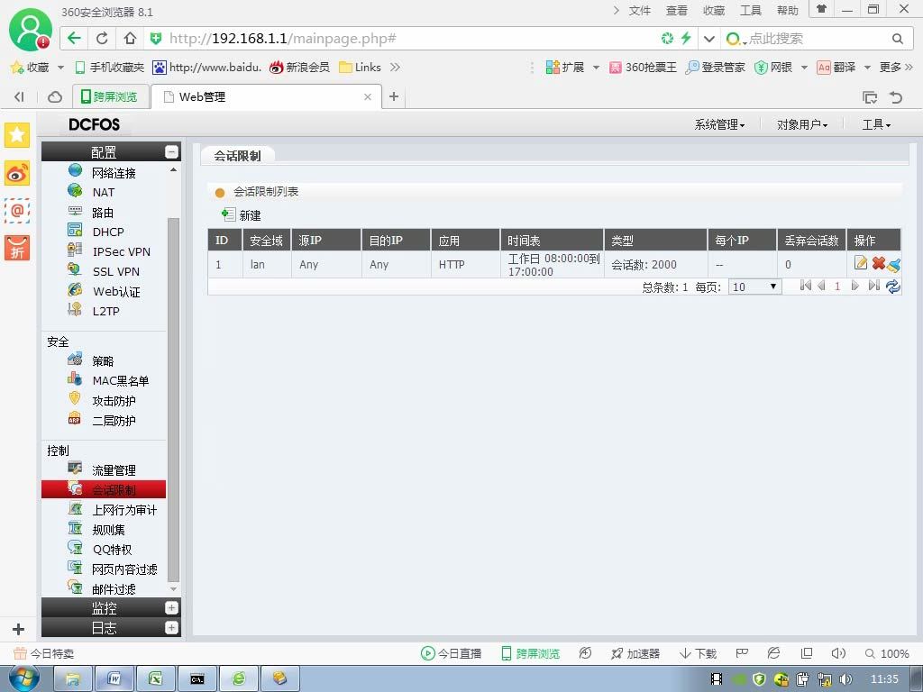Screen dimensions: 923x692
Task: Open 流量管理 in control section
Action: point(114,470)
